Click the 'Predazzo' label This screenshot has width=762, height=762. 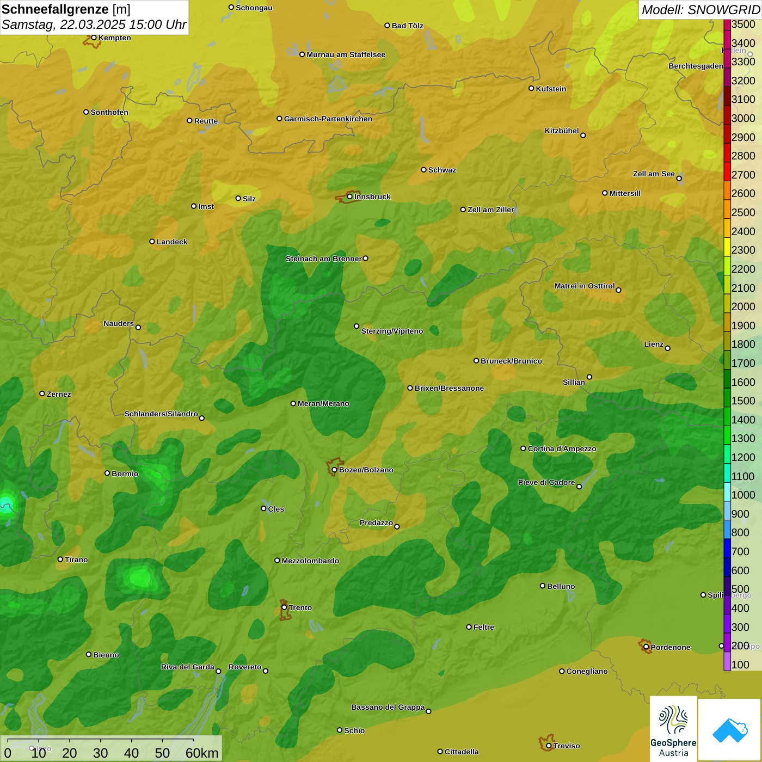point(376,523)
